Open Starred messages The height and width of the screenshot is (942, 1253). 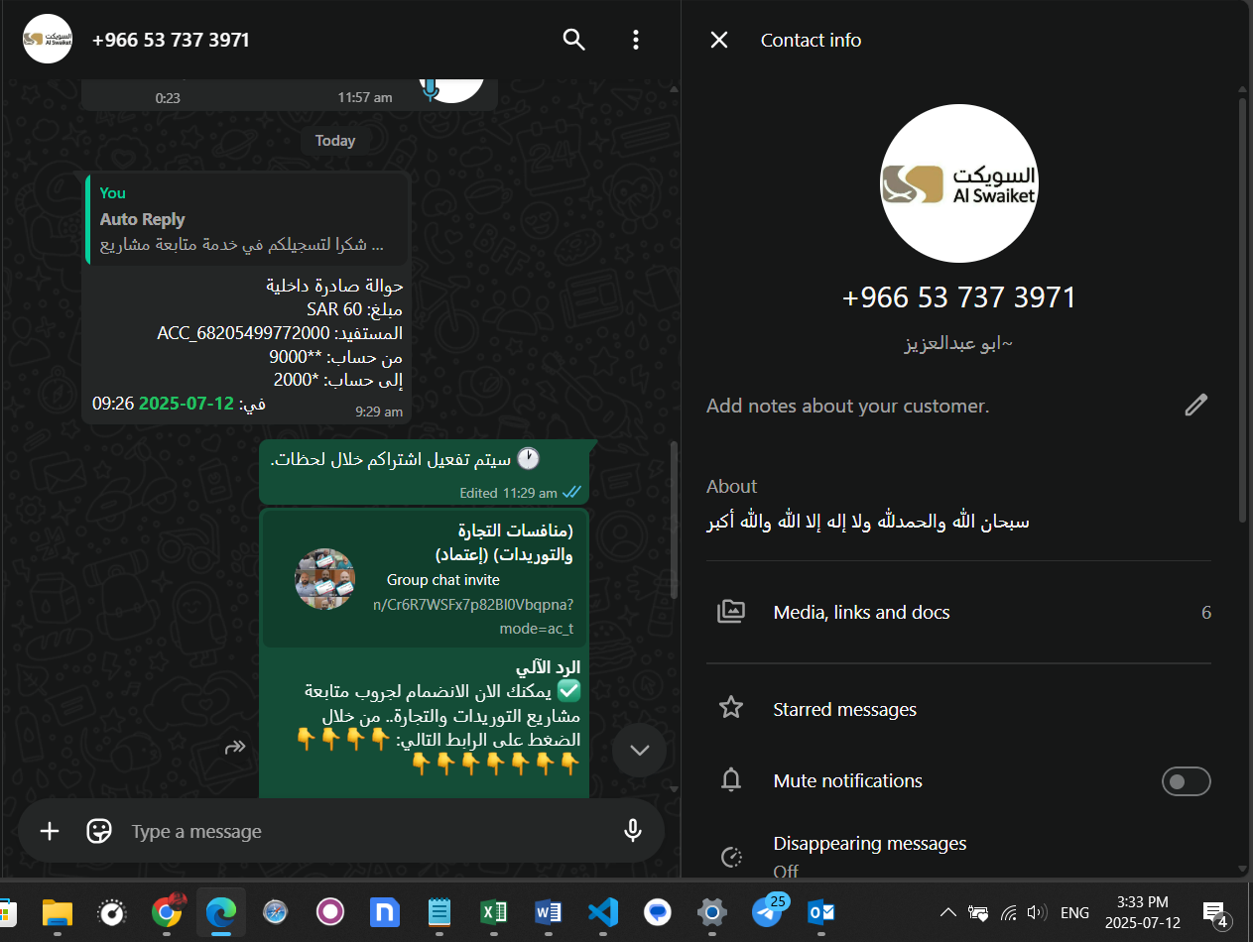[844, 709]
